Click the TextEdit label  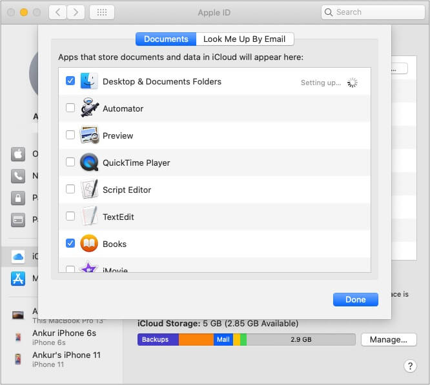118,217
